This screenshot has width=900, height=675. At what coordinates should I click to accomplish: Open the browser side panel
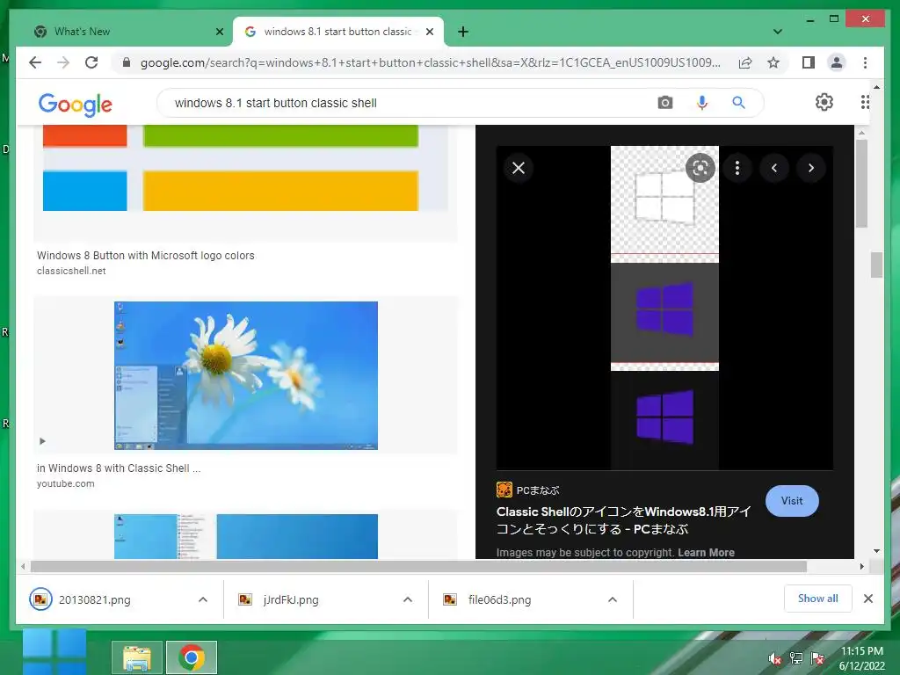[809, 62]
